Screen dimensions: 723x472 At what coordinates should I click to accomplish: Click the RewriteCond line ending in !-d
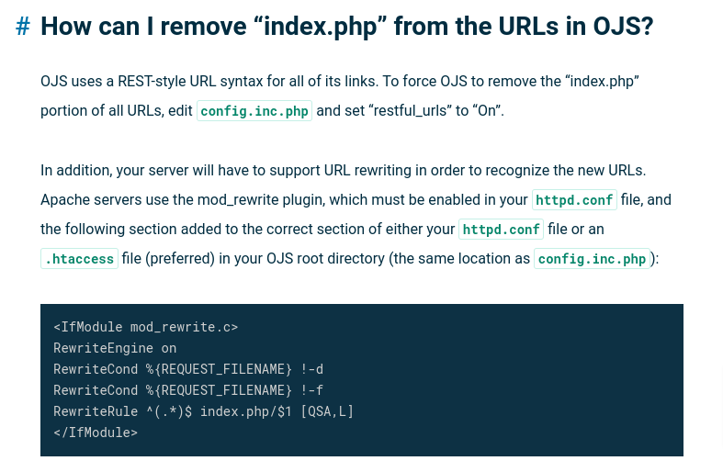(188, 369)
